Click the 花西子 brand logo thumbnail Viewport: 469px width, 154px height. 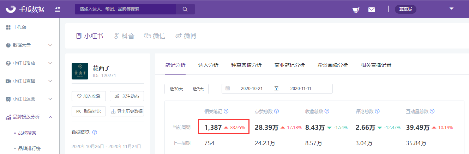(x=80, y=71)
